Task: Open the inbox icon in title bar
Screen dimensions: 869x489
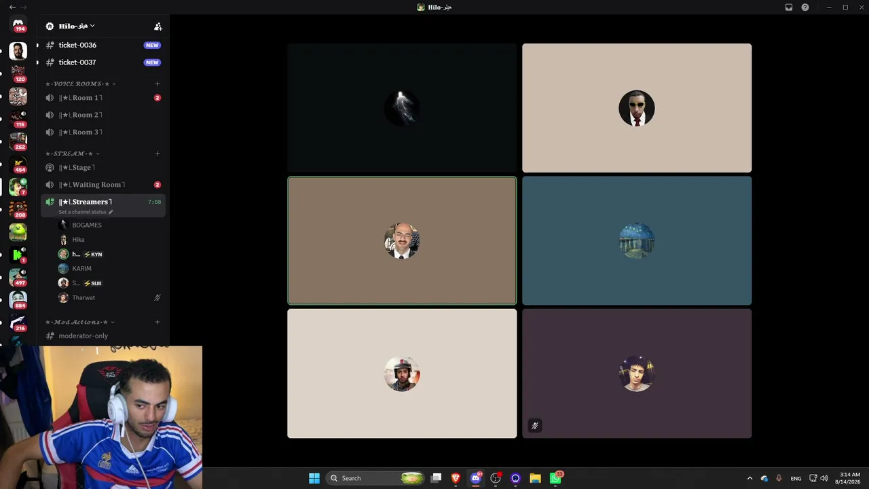Action: (x=789, y=7)
